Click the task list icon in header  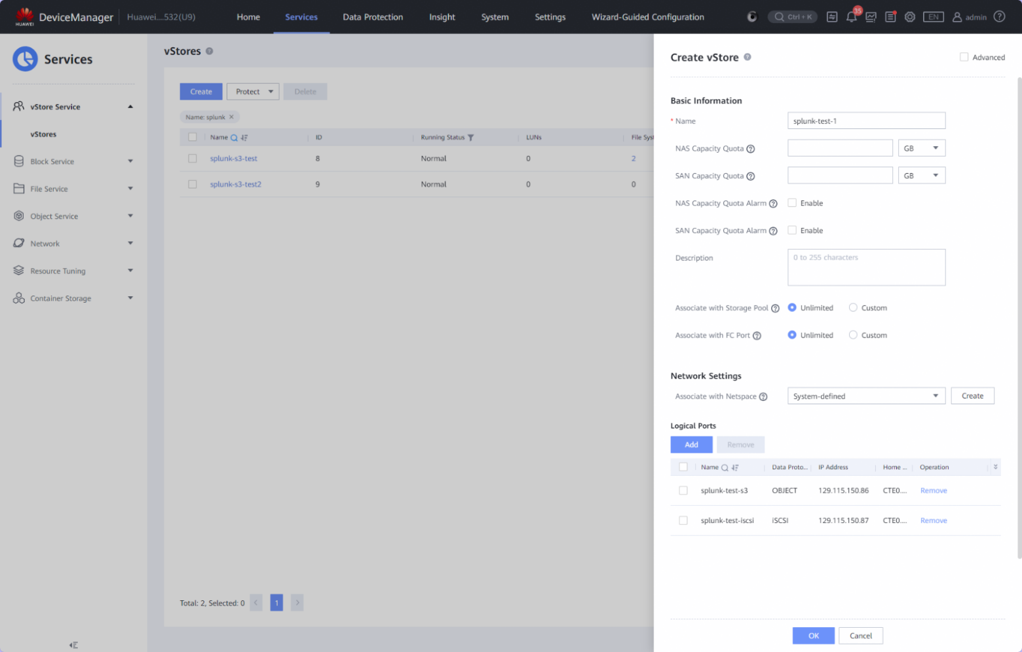pos(832,17)
